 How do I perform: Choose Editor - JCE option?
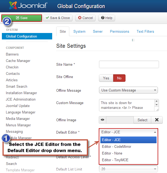point(128,140)
